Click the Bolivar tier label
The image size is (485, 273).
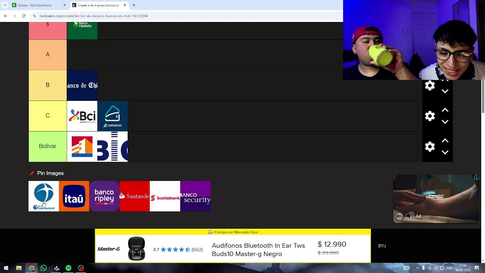48,146
